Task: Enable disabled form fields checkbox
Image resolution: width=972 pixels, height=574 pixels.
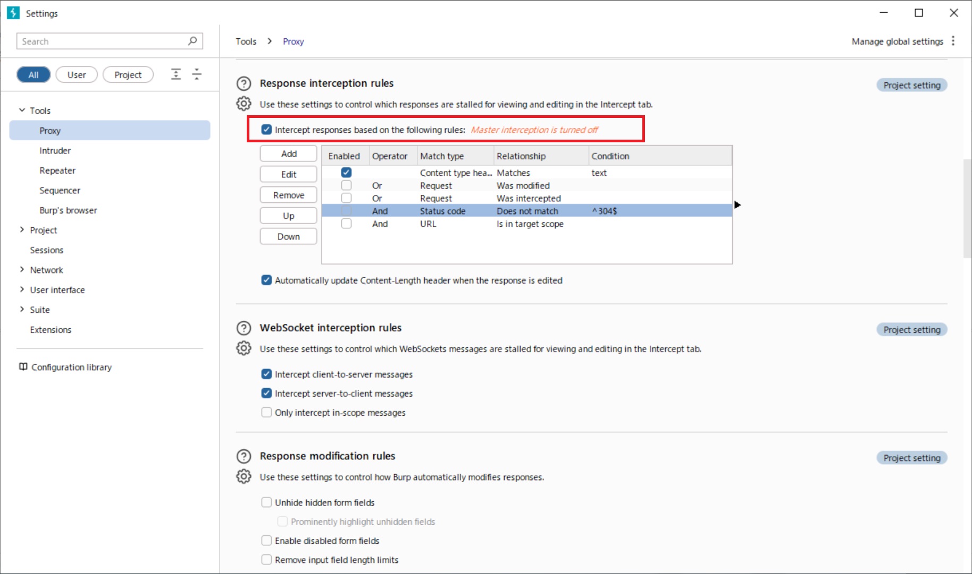Action: click(266, 541)
